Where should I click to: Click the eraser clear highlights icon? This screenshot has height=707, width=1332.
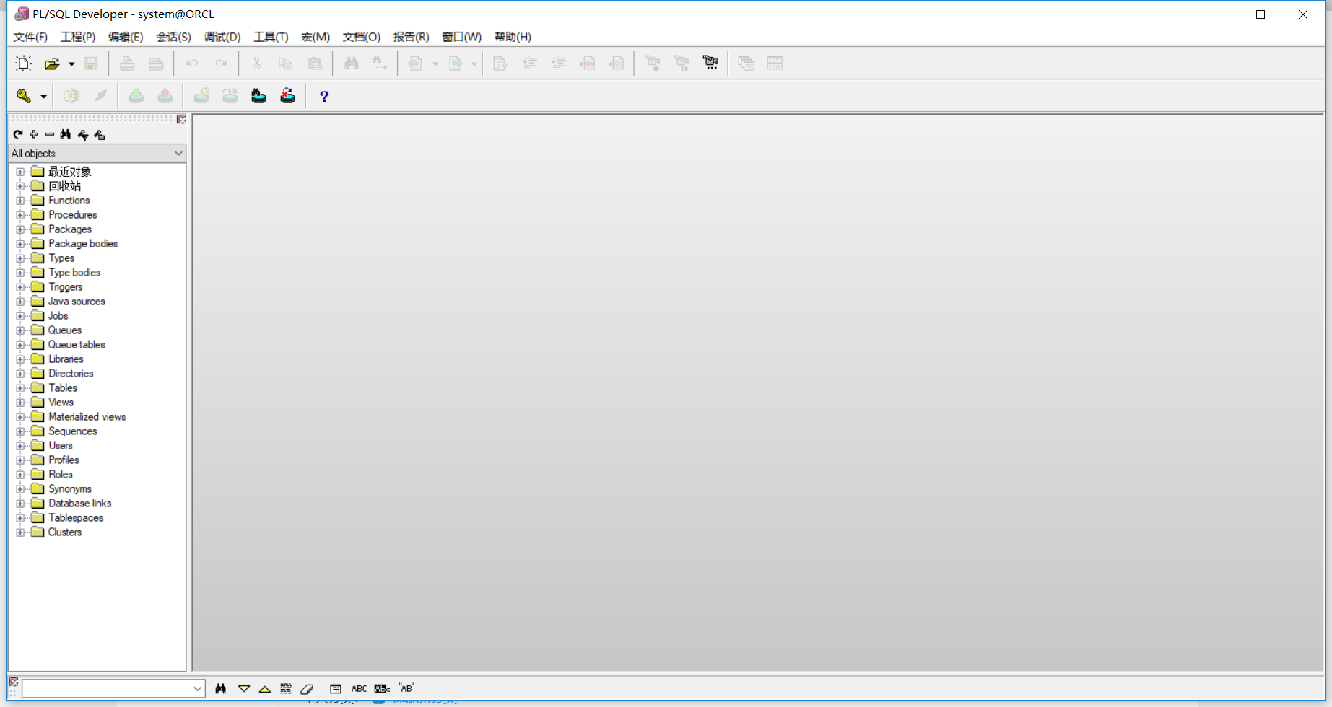[x=307, y=689]
